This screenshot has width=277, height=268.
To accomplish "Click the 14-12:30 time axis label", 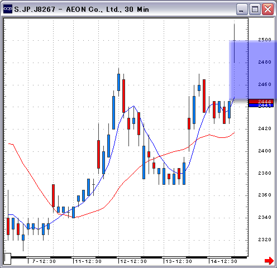I will tap(224, 261).
